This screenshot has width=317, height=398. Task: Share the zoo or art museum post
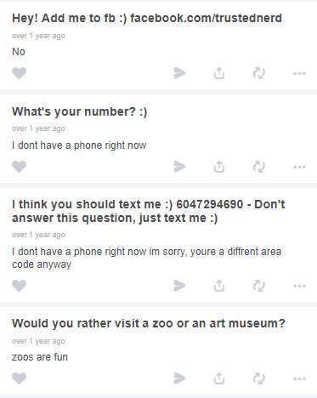219,378
